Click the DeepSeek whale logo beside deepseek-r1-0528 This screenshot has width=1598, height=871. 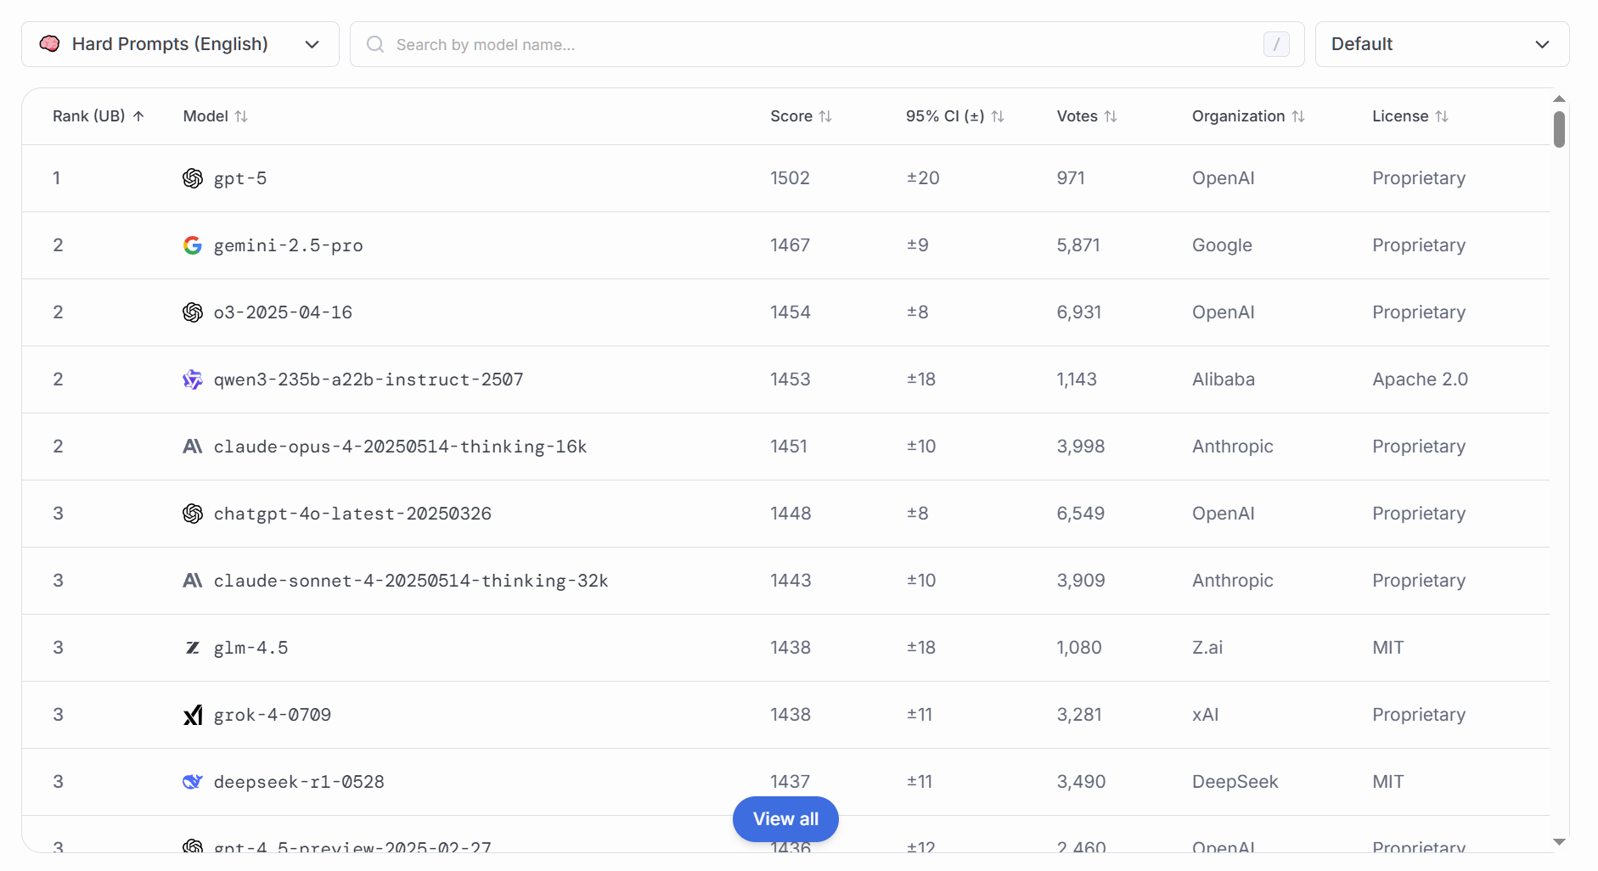click(193, 782)
